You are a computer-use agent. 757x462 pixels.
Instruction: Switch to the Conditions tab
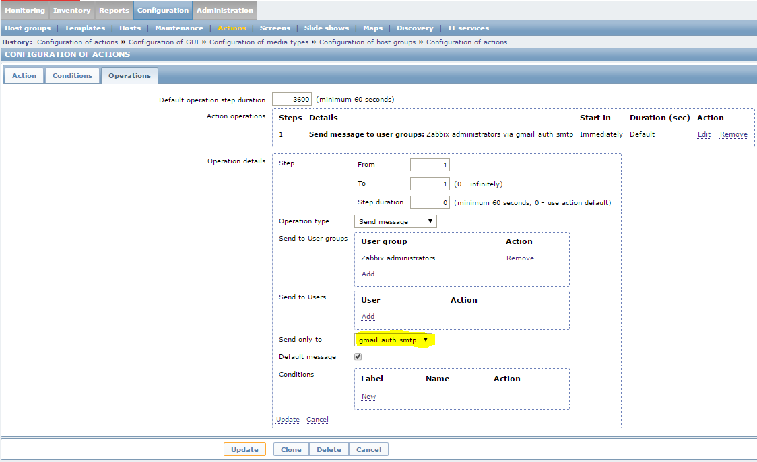coord(72,75)
